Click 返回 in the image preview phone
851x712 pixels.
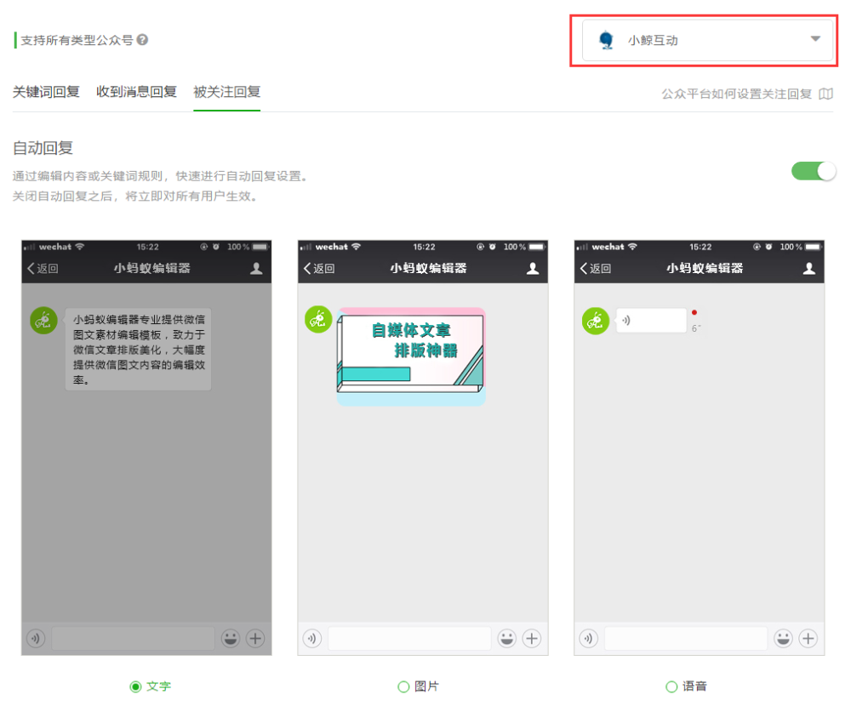[319, 268]
